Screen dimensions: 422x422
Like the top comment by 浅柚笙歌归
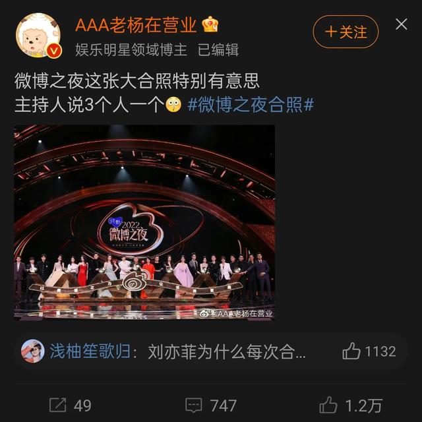pos(351,351)
